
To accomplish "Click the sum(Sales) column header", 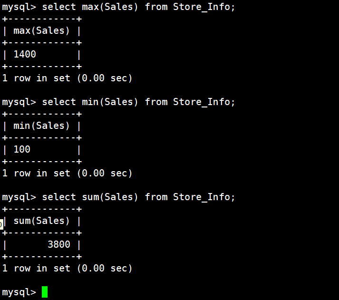I will point(41,221).
